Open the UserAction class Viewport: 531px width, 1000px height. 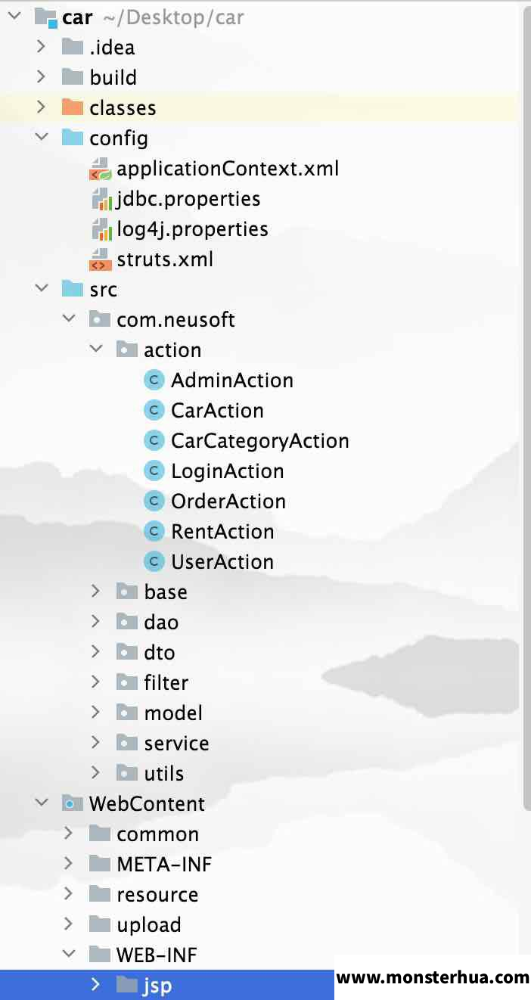tap(222, 562)
